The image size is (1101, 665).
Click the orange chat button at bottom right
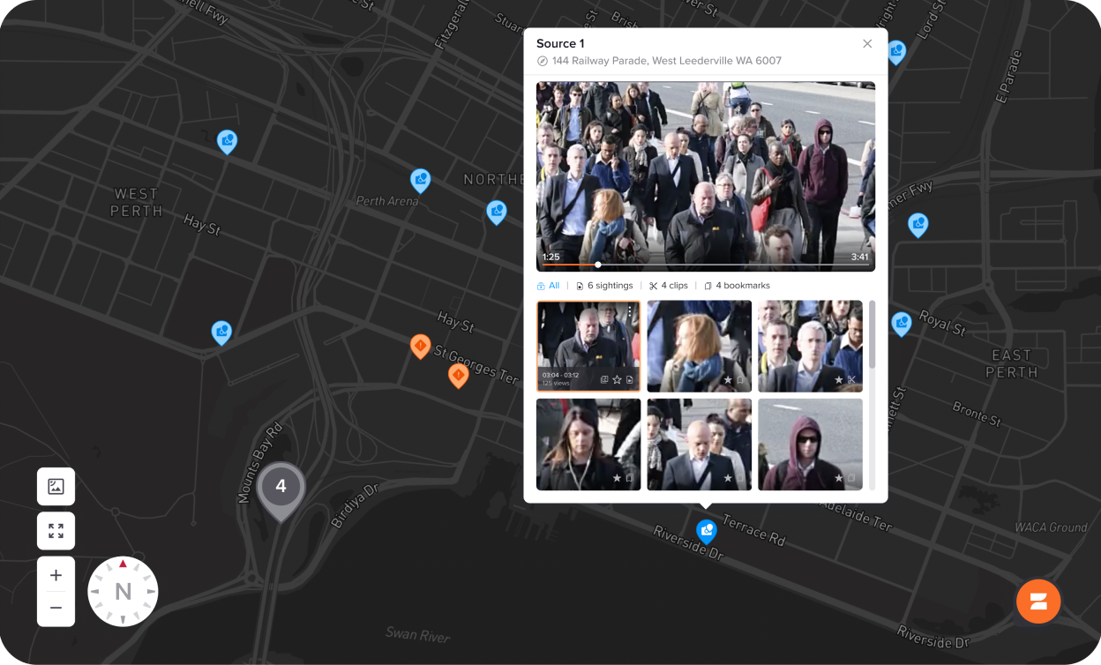click(x=1038, y=601)
